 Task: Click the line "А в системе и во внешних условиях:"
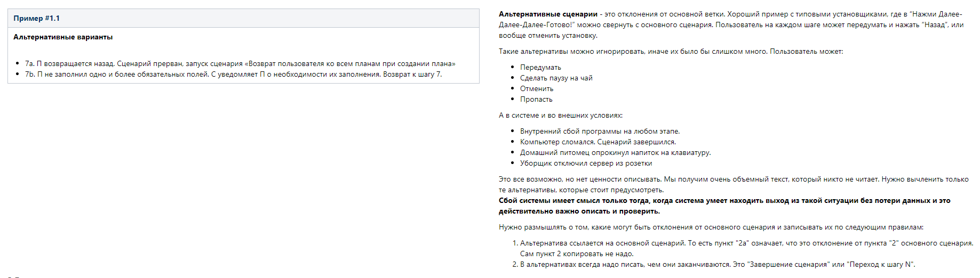tap(560, 116)
